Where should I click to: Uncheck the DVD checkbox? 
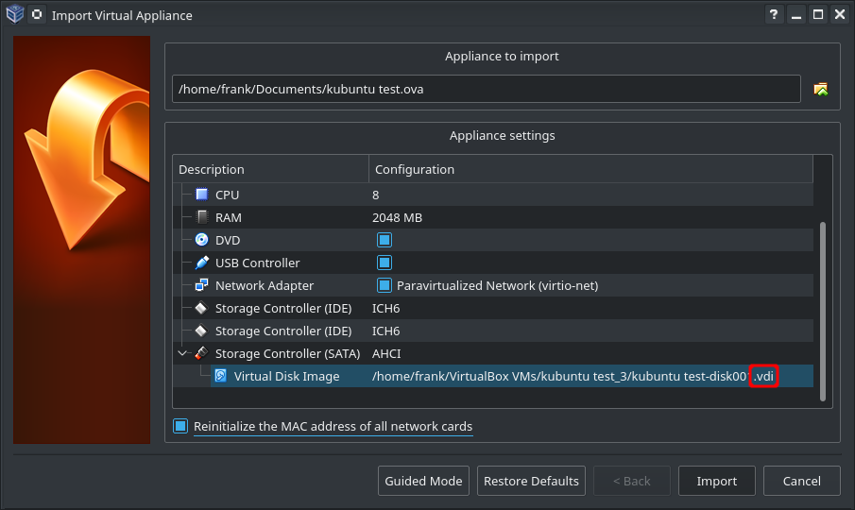coord(385,240)
